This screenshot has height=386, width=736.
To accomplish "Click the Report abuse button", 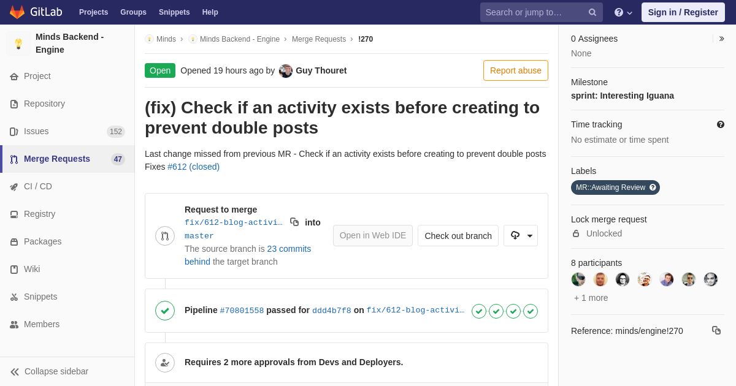I will click(516, 70).
